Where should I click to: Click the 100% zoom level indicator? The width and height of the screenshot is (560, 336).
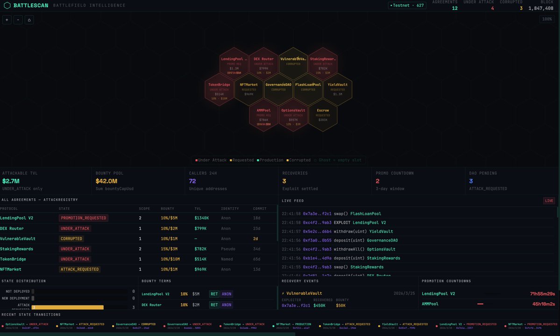547,19
